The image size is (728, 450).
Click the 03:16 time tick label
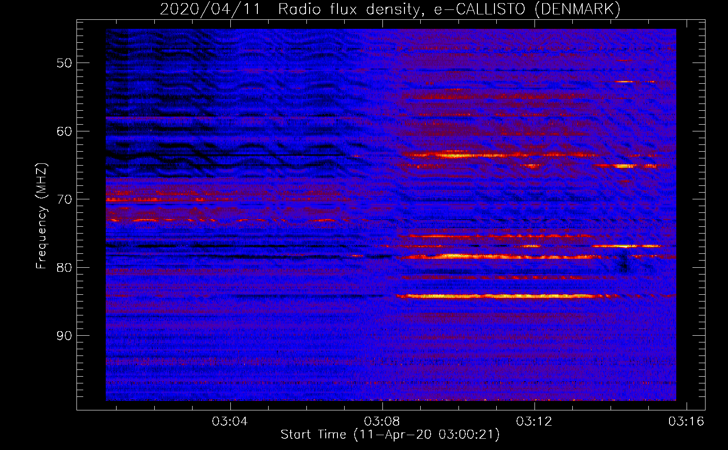tap(686, 422)
